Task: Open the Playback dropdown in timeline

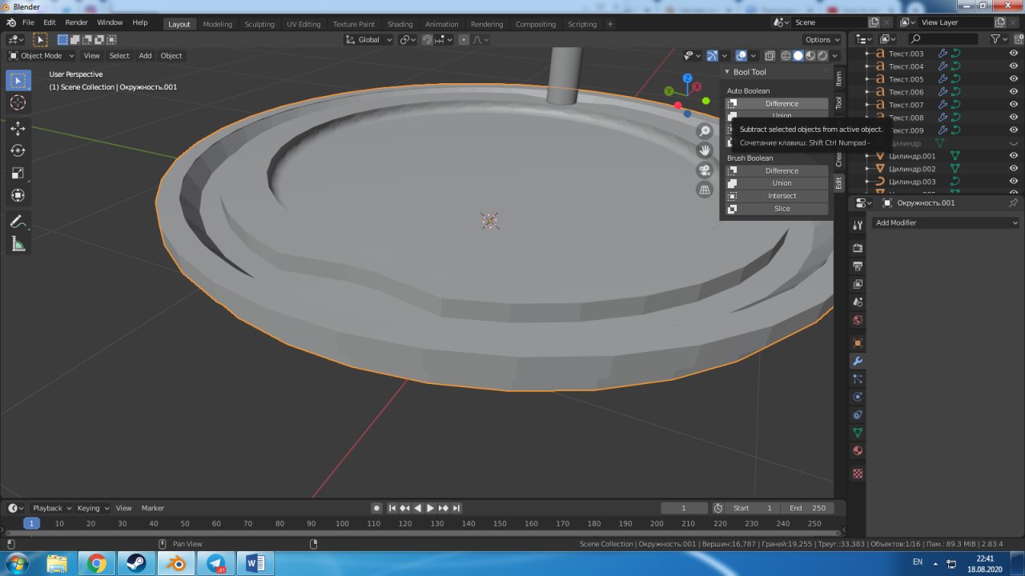Action: (x=51, y=508)
